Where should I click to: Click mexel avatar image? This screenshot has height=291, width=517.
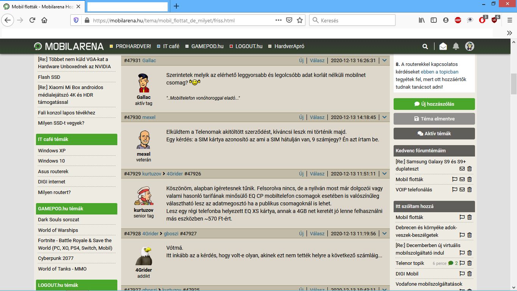[143, 140]
